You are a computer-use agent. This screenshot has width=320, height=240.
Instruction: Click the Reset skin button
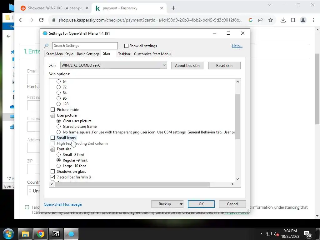(x=224, y=66)
